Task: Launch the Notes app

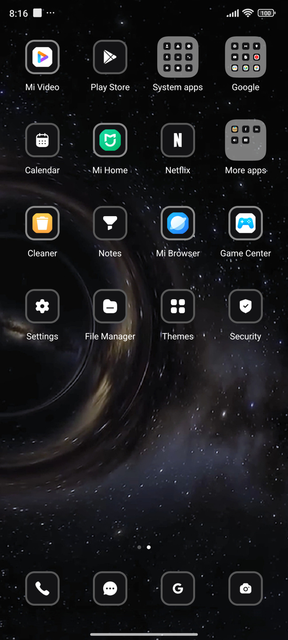Action: click(x=110, y=223)
